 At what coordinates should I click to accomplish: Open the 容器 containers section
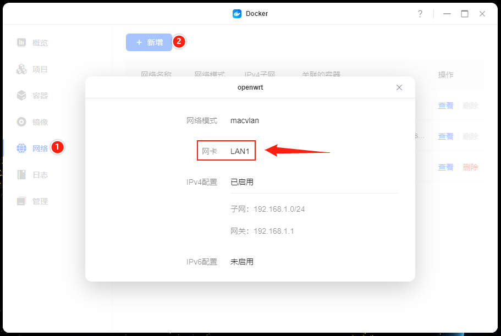[x=32, y=96]
